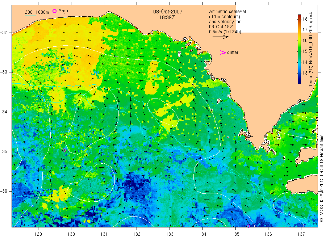Image resolution: width=326 pixels, height=239 pixels.
Task: Click the color bar tick label 15
Action: point(305,51)
